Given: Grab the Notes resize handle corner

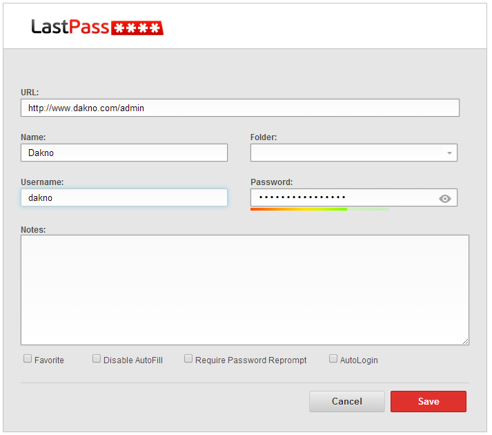Looking at the screenshot, I should point(465,341).
